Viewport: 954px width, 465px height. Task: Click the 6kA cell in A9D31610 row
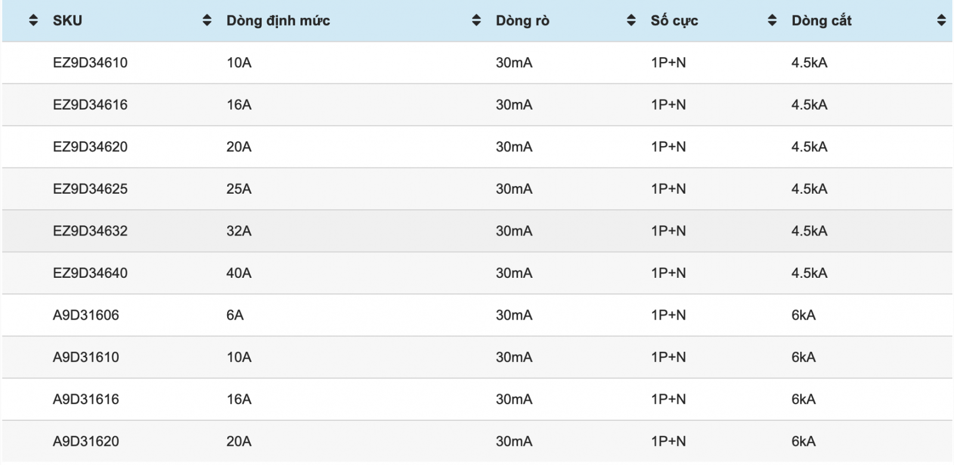804,357
